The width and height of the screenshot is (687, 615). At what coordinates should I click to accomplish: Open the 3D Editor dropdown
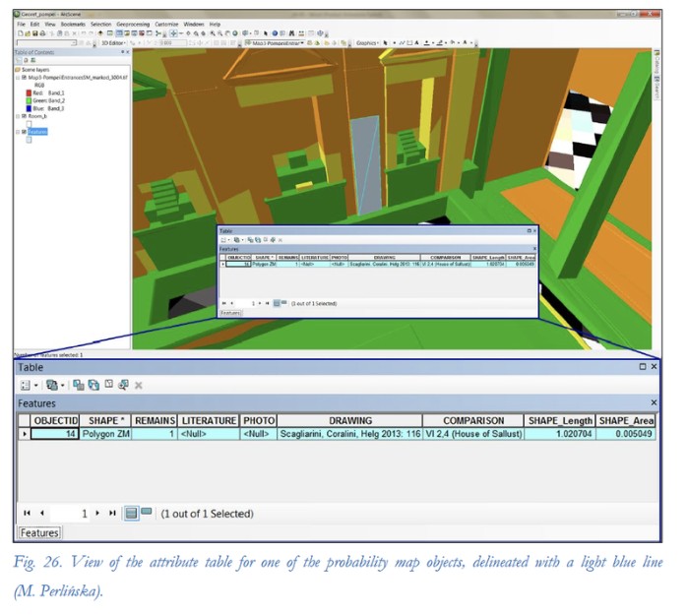(x=113, y=43)
